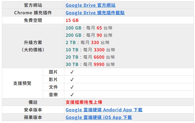Click the 支援預覽 row header cell

click(x=22, y=83)
